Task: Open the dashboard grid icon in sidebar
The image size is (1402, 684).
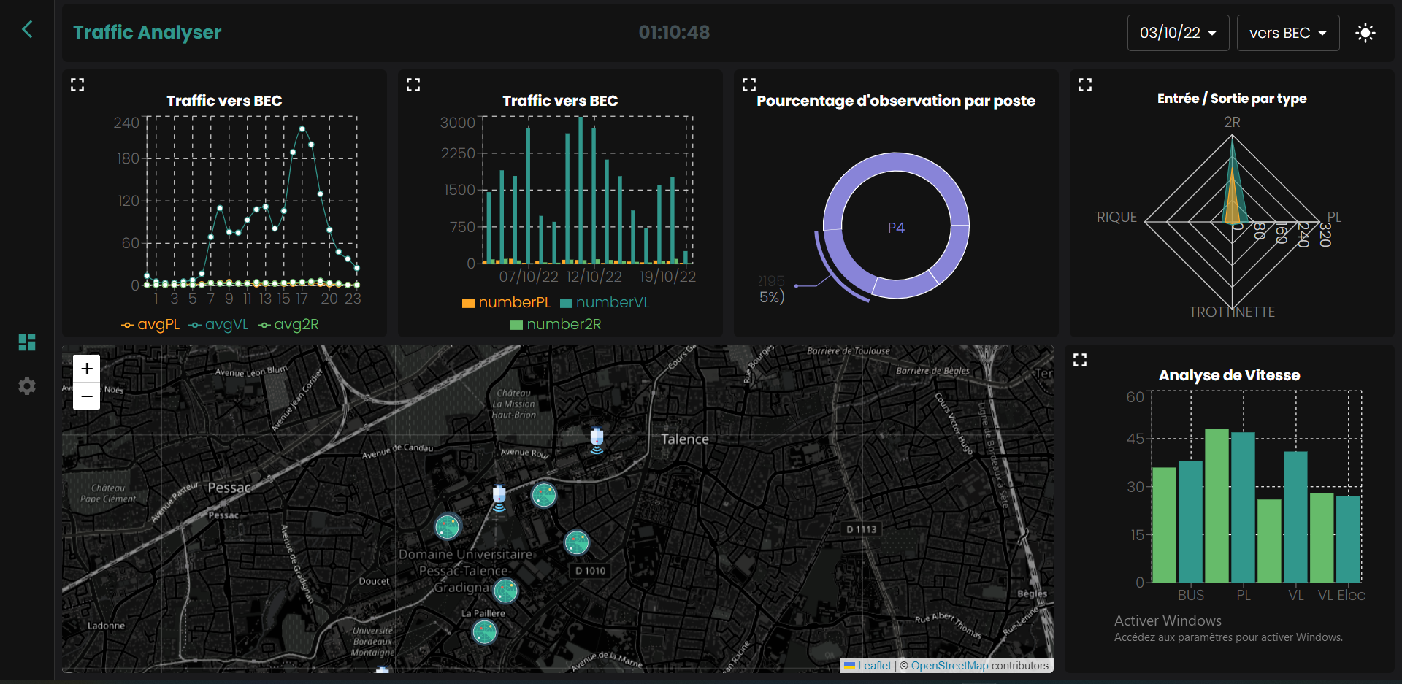Action: [x=27, y=342]
